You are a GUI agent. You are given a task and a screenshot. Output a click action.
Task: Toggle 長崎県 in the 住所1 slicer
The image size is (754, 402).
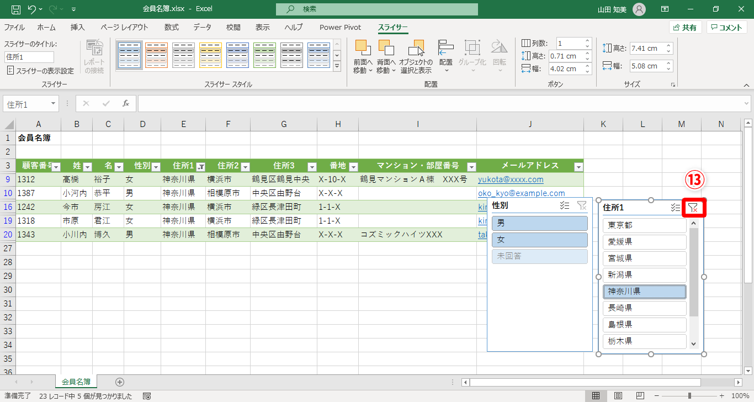point(645,308)
